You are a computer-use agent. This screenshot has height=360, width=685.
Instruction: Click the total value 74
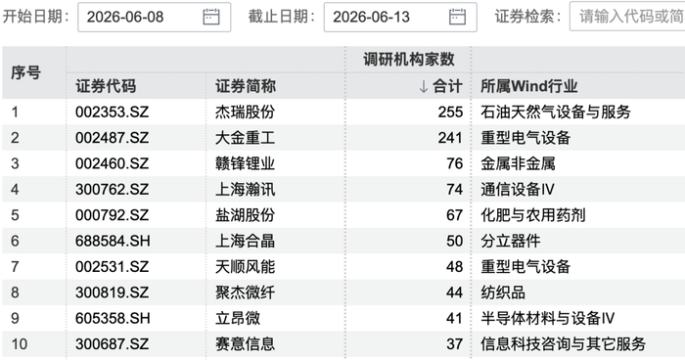(x=455, y=189)
